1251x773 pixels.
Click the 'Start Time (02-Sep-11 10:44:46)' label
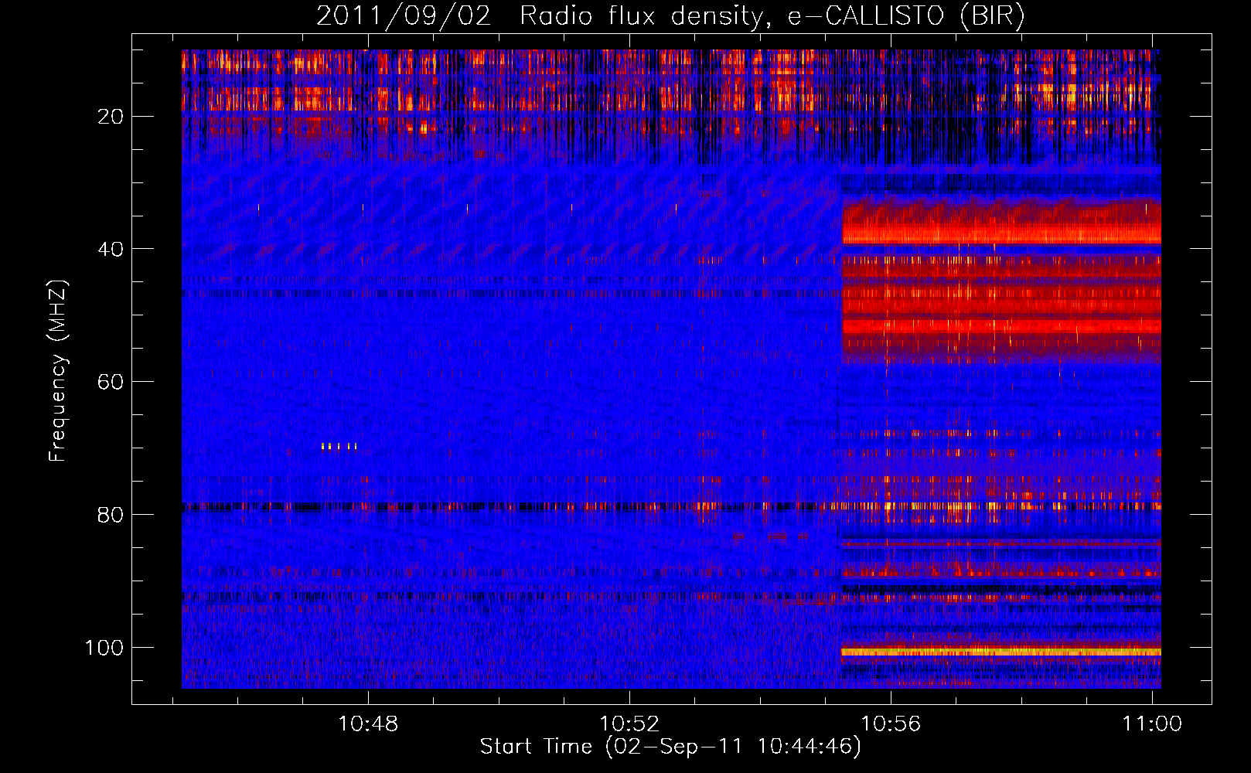click(670, 747)
